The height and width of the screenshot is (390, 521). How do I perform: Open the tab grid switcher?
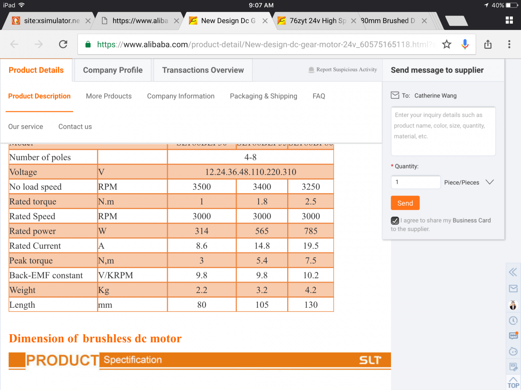coord(509,20)
